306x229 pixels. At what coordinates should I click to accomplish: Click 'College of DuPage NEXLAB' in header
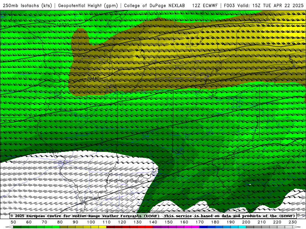pos(155,5)
